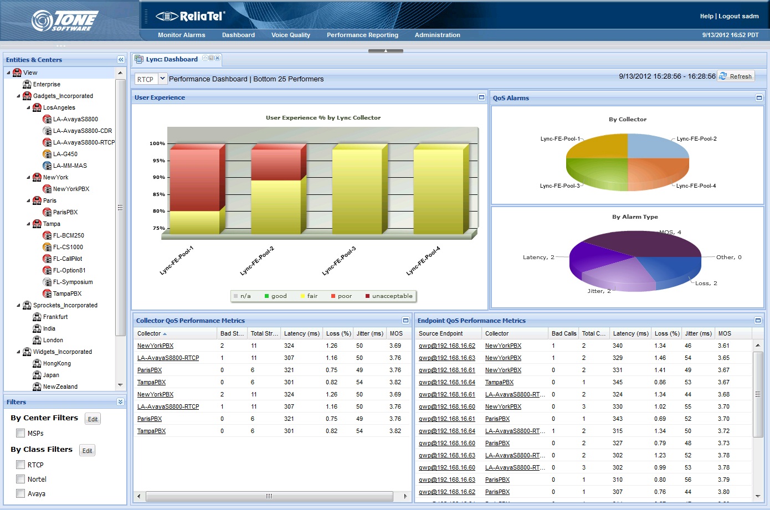Enable the Nortel class filter checkbox
Image resolution: width=770 pixels, height=510 pixels.
coord(20,479)
